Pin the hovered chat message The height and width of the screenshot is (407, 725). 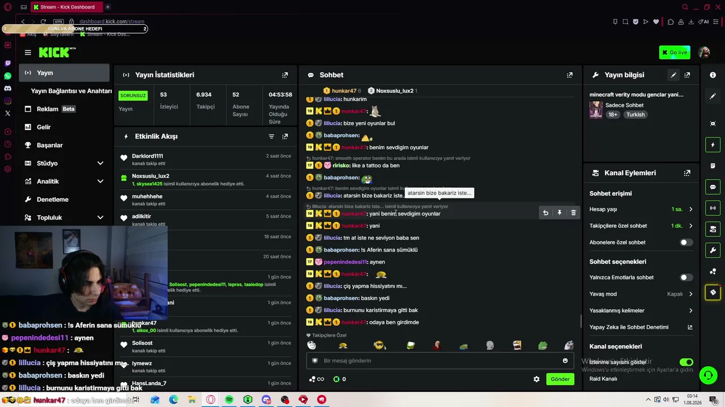(560, 213)
